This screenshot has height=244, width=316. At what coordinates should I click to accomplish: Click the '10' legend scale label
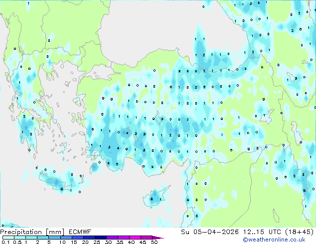point(62,242)
